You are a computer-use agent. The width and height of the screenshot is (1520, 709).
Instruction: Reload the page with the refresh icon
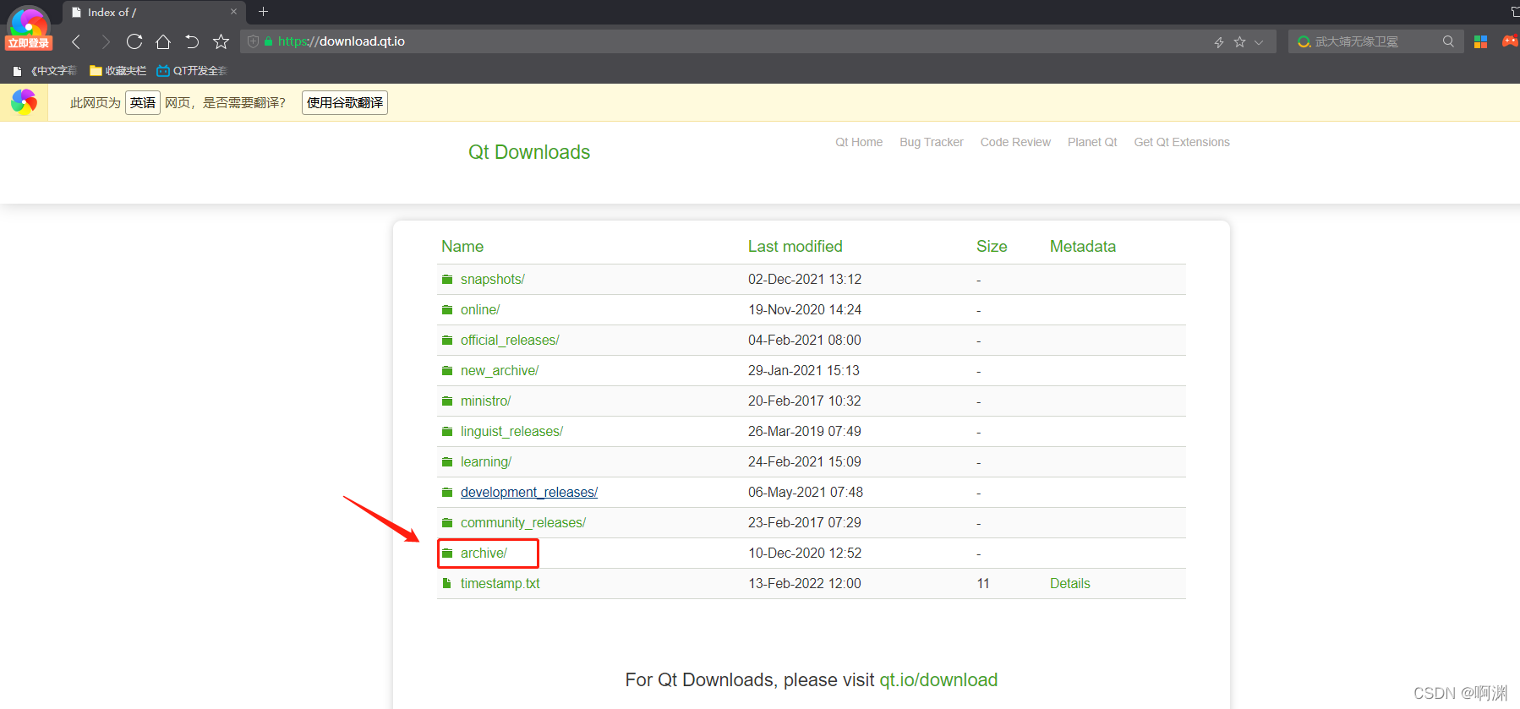pos(134,41)
